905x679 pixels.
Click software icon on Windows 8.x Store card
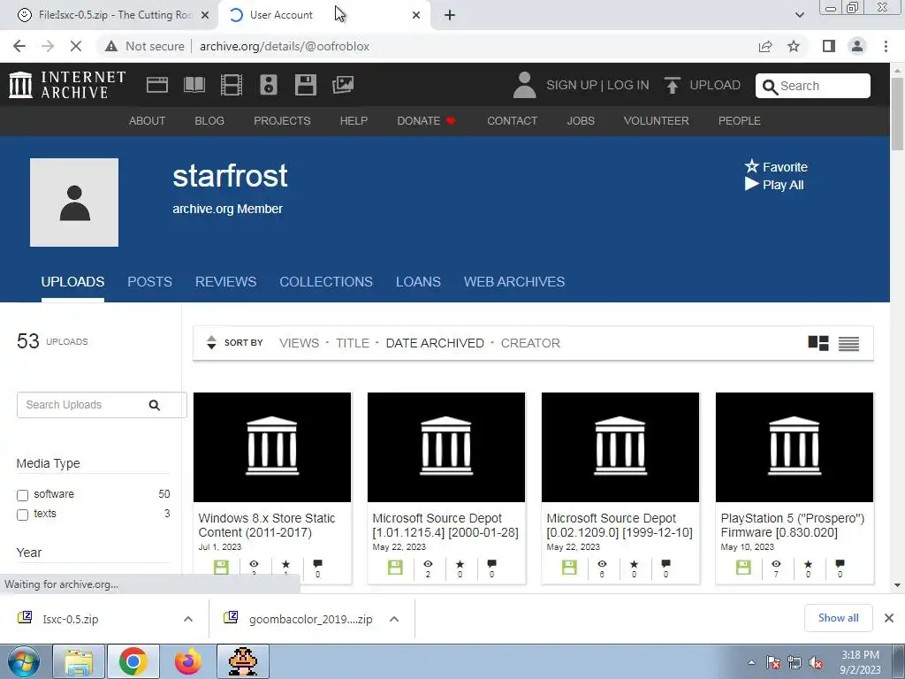coord(221,567)
